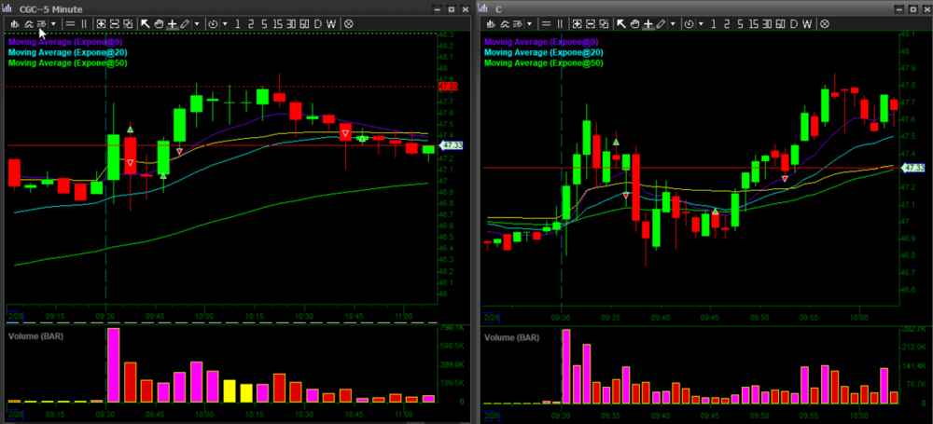This screenshot has width=933, height=424.
Task: Toggle the crosshair cursor in CGC chart
Action: tap(172, 22)
